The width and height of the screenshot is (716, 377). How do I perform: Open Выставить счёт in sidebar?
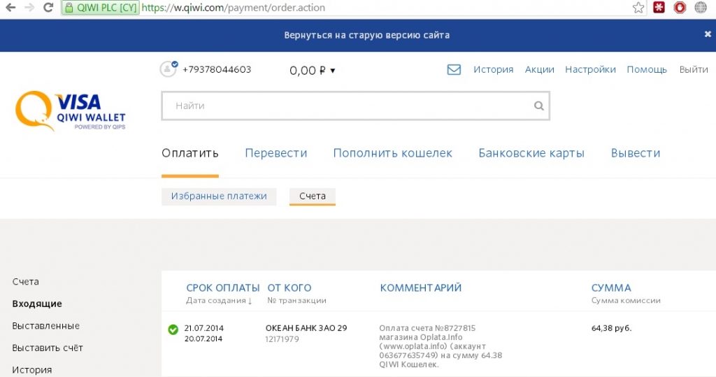(x=48, y=348)
